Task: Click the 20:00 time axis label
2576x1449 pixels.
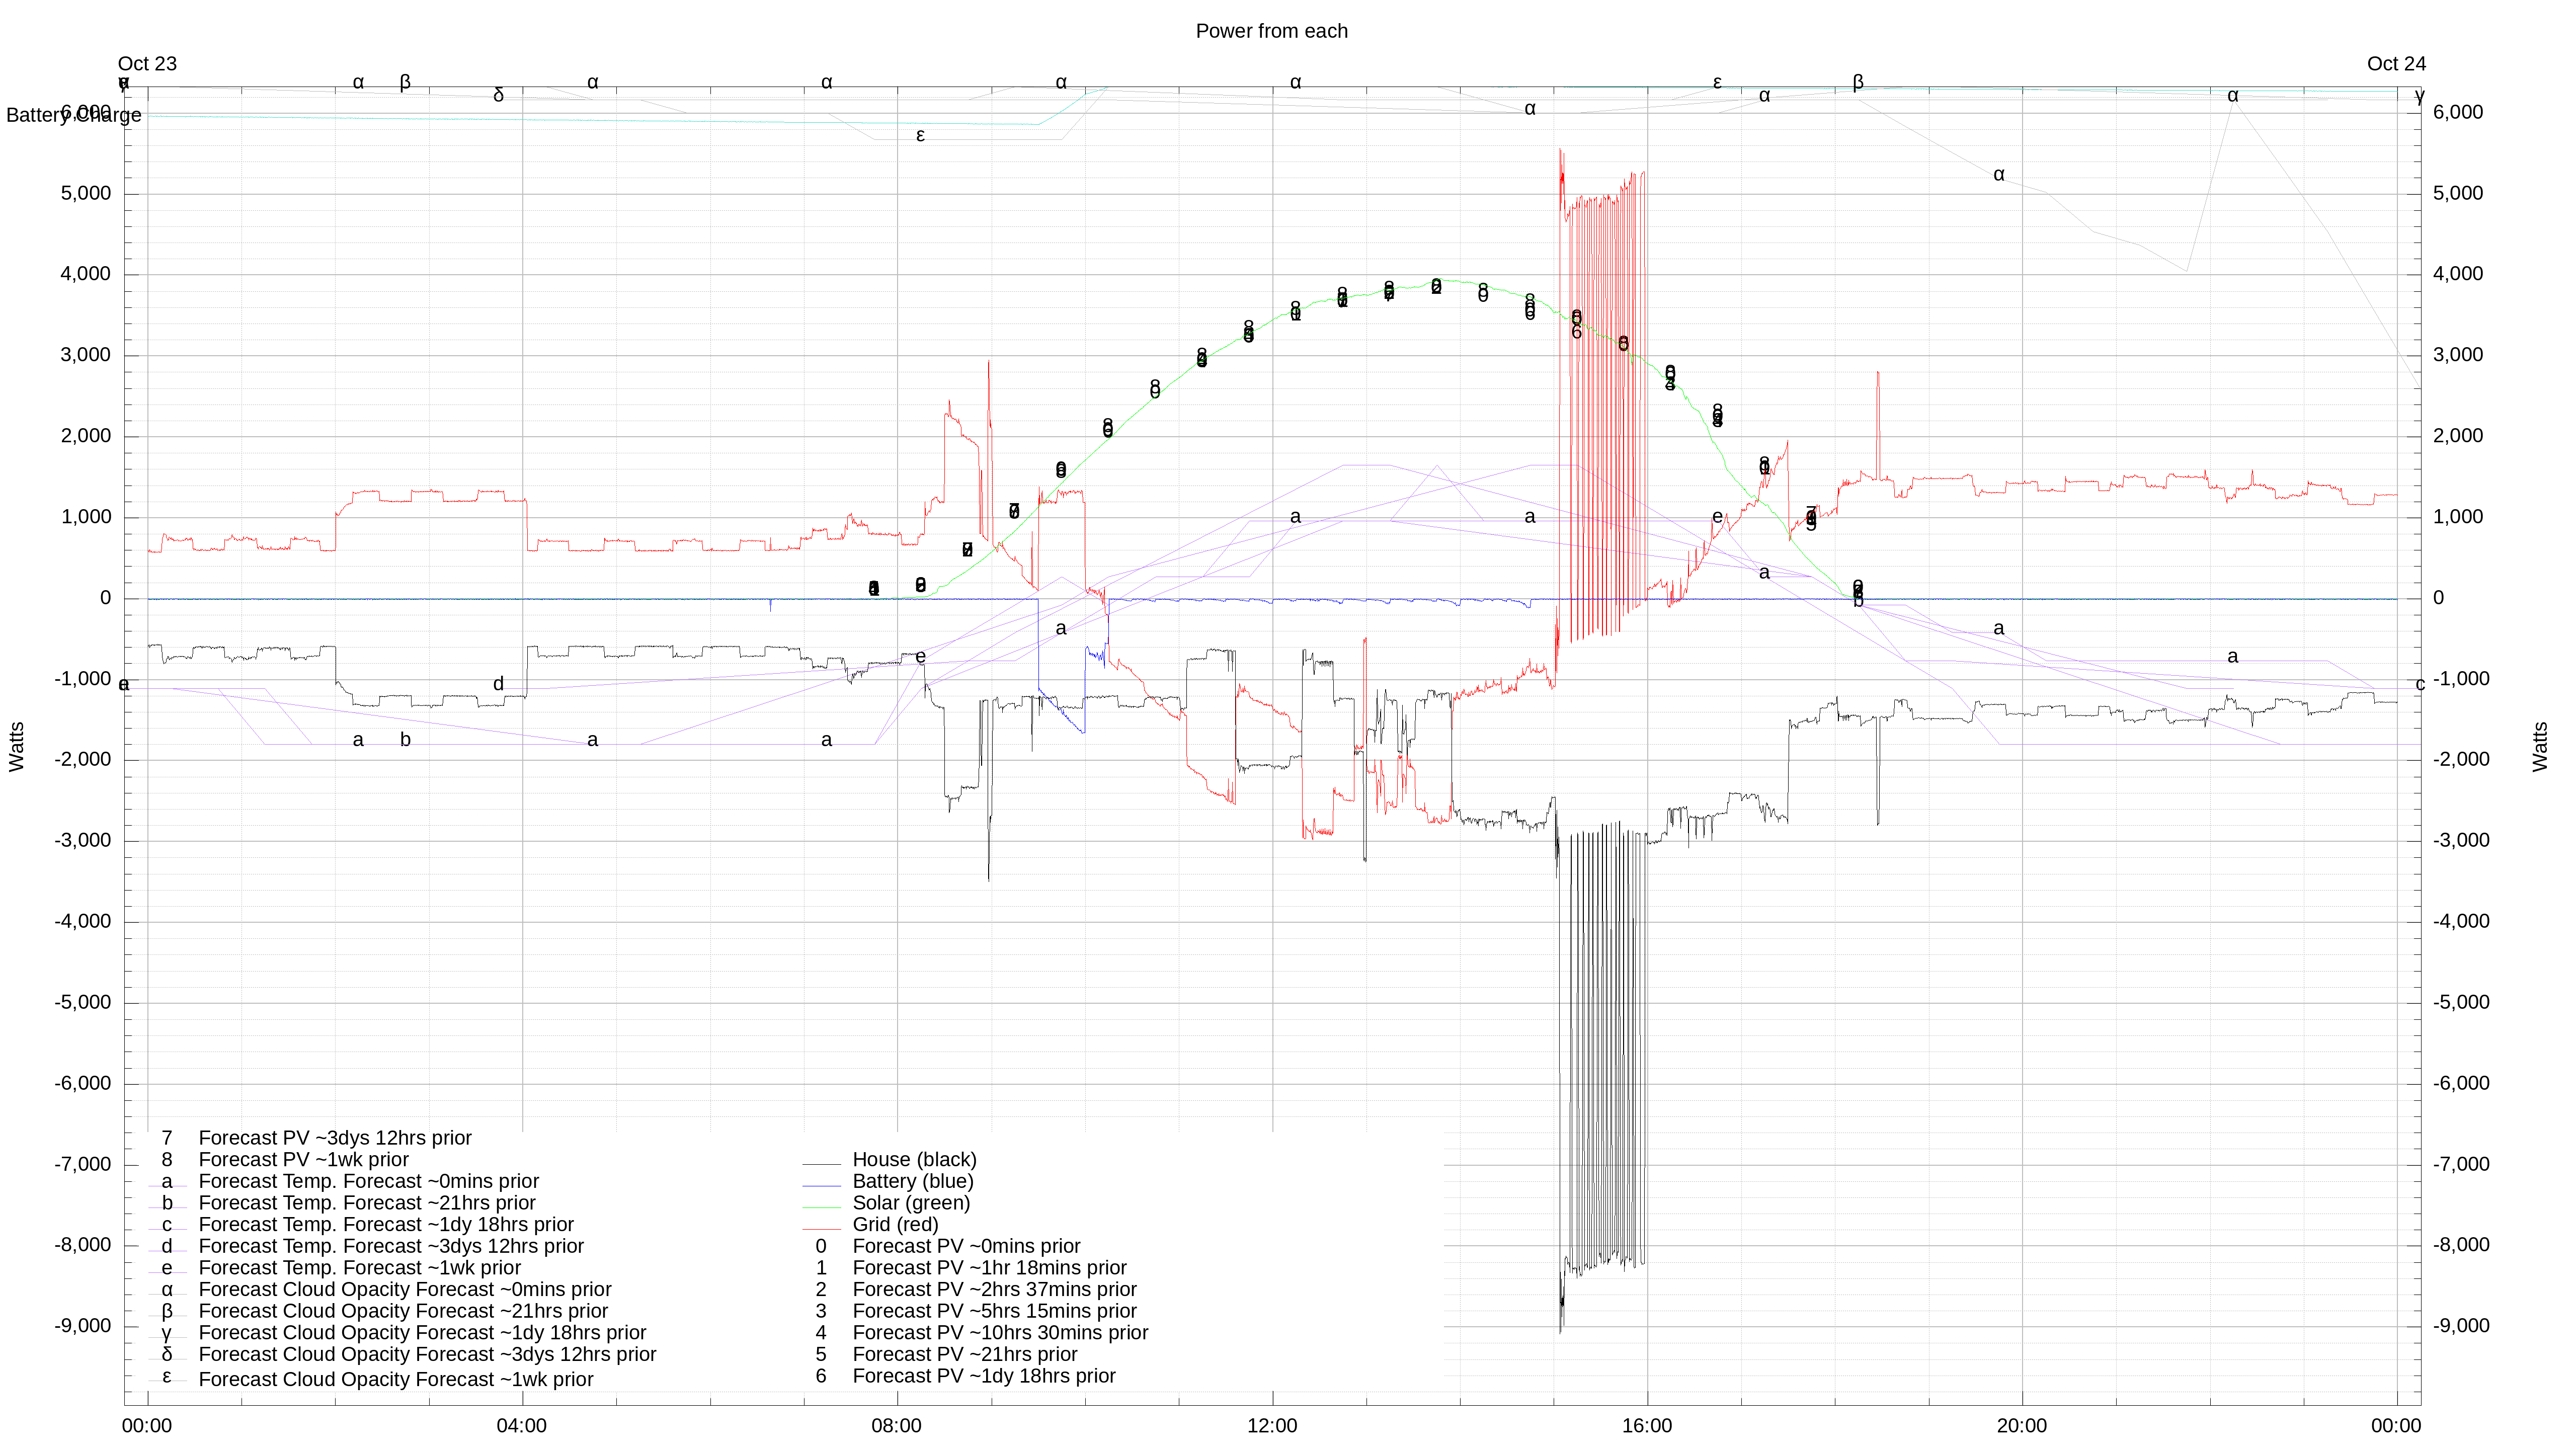Action: [x=2022, y=1426]
